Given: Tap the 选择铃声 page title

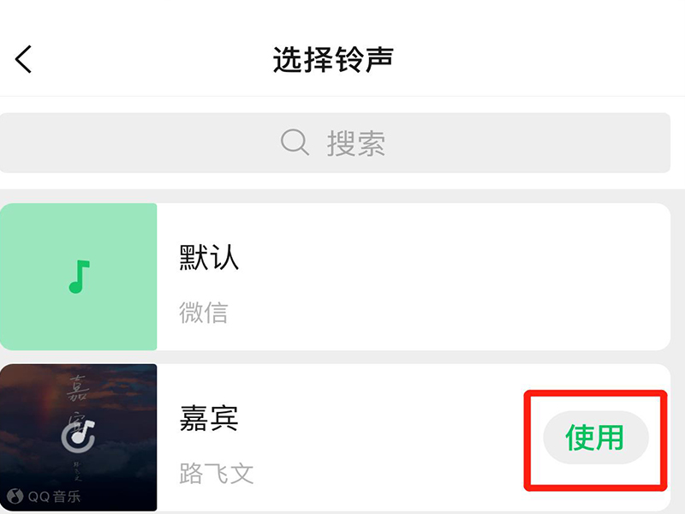Looking at the screenshot, I should click(333, 59).
